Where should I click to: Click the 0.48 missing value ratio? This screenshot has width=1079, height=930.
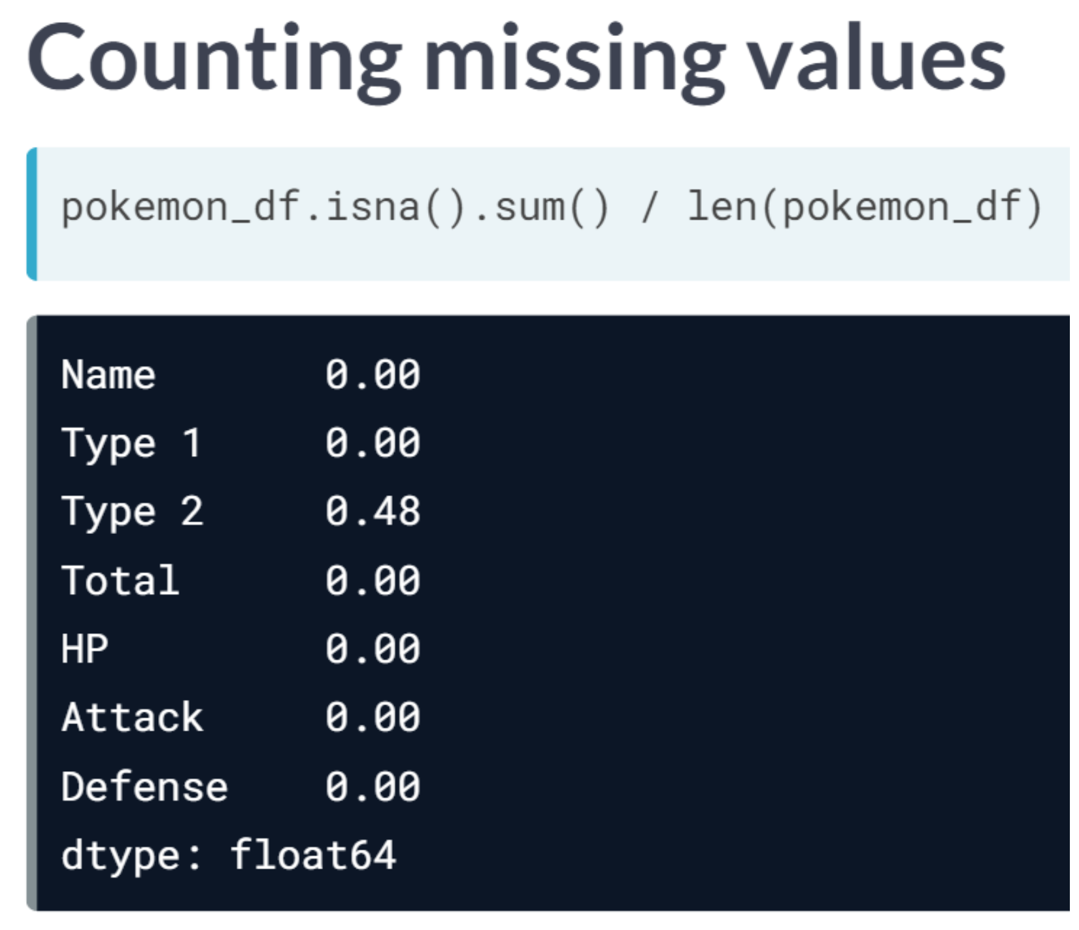[x=373, y=512]
